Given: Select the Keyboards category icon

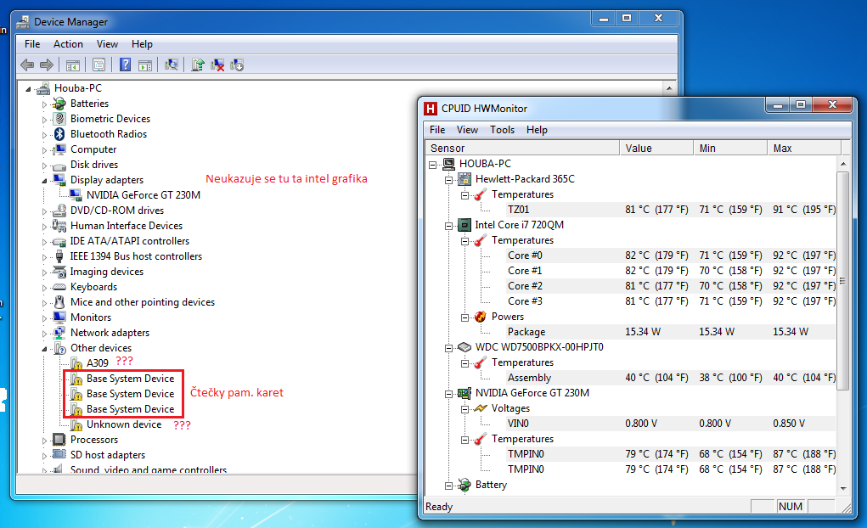Looking at the screenshot, I should click(x=59, y=287).
